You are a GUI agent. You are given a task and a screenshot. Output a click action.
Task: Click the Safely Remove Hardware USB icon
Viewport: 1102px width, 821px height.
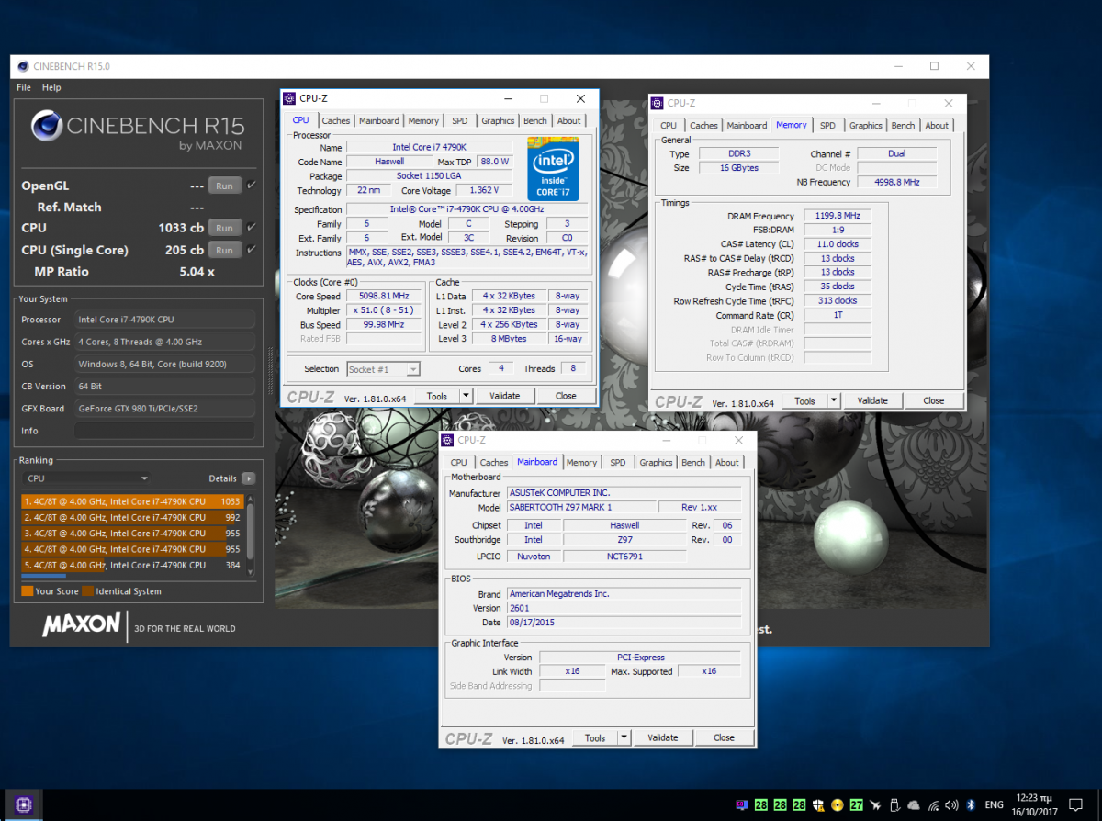click(x=895, y=805)
